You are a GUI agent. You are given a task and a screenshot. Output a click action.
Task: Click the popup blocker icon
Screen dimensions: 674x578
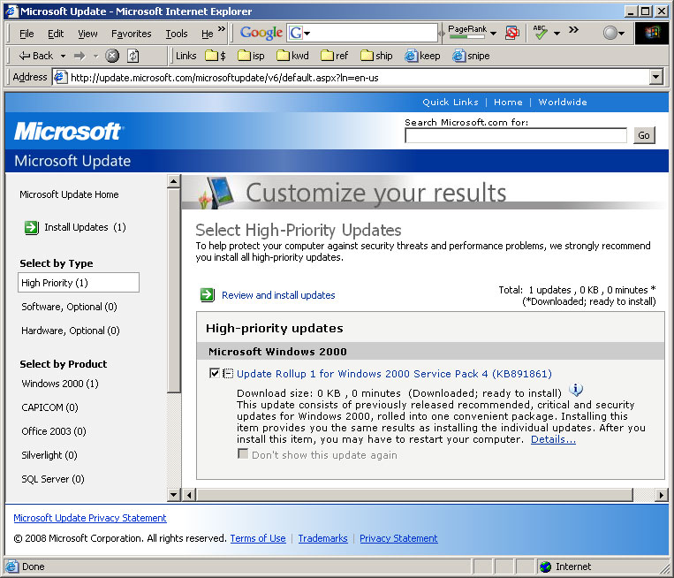(x=512, y=33)
